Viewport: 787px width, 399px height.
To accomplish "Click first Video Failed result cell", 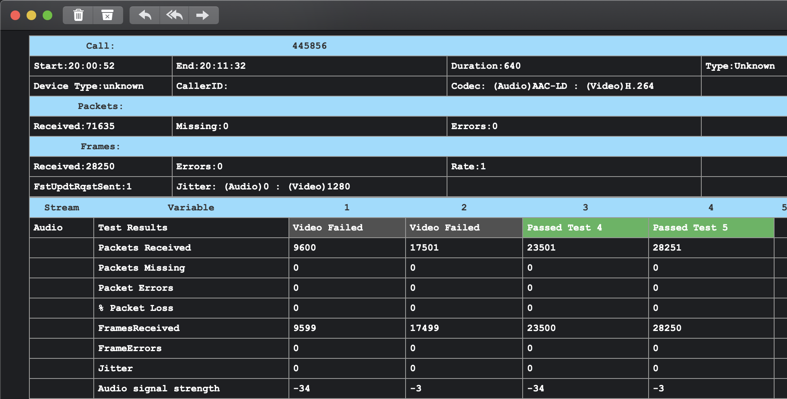I will pyautogui.click(x=347, y=228).
